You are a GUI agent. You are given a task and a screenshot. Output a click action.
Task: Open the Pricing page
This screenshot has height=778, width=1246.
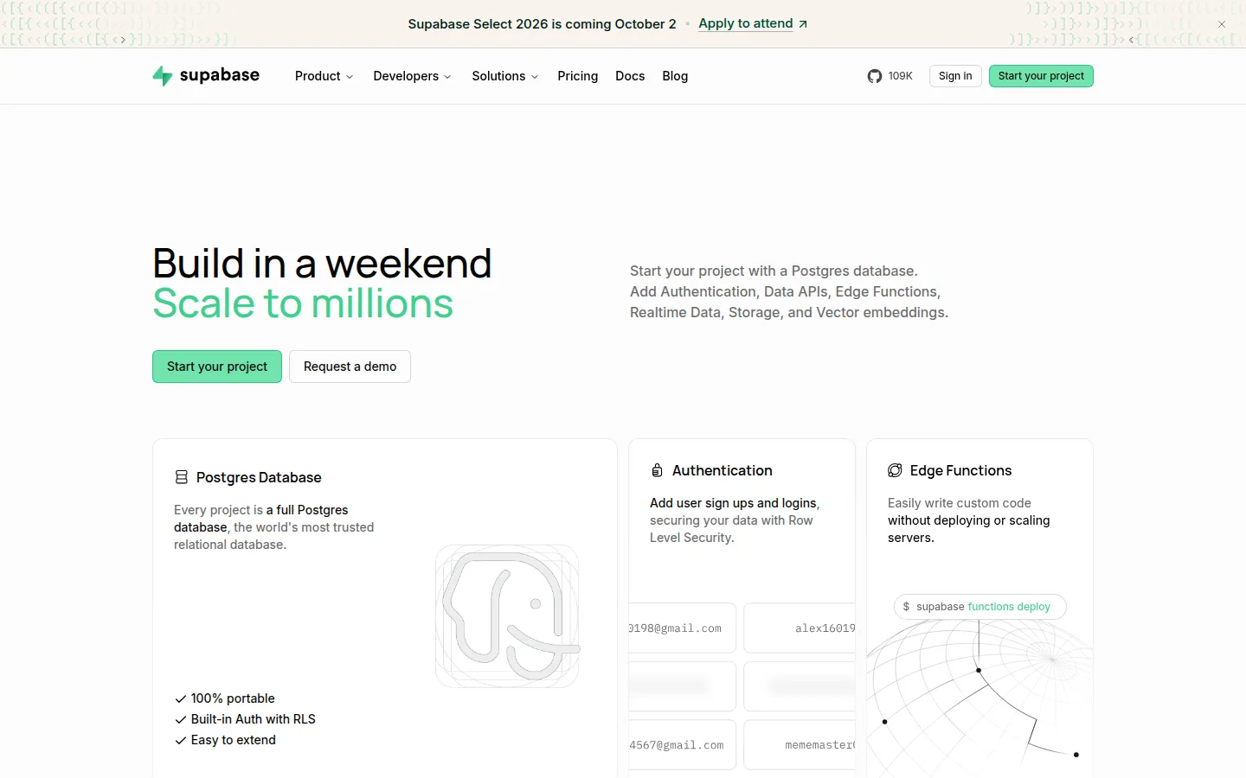(578, 76)
